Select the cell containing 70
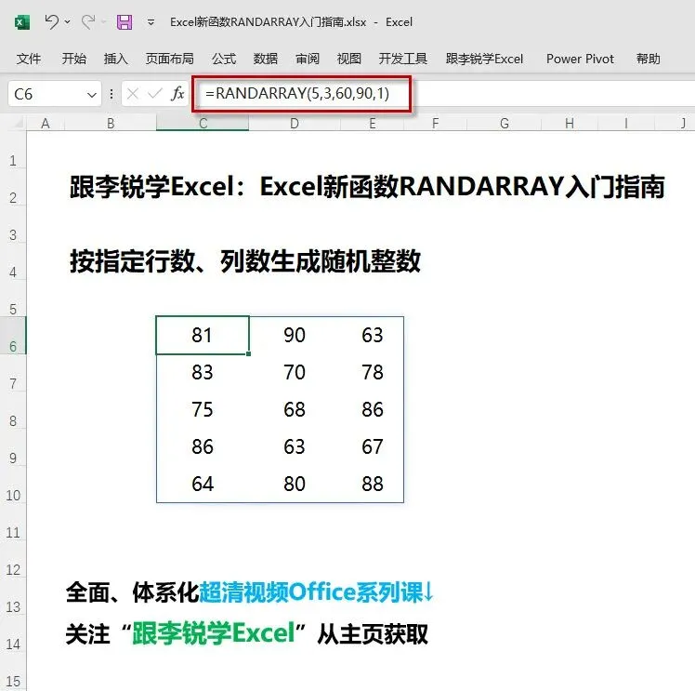695x691 pixels. [x=295, y=372]
